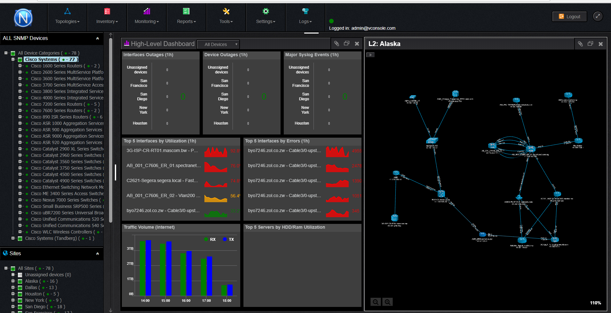Click the RX green legend dot
611x313 pixels.
click(206, 239)
